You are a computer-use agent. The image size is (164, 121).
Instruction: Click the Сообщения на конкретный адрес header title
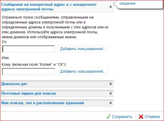click(49, 7)
